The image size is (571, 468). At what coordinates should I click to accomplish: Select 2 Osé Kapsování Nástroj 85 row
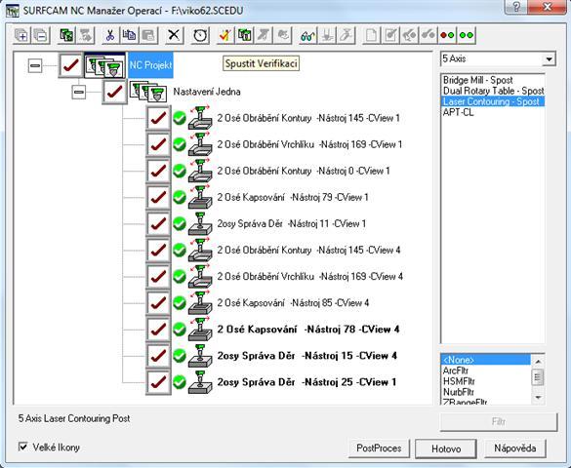[x=293, y=302]
